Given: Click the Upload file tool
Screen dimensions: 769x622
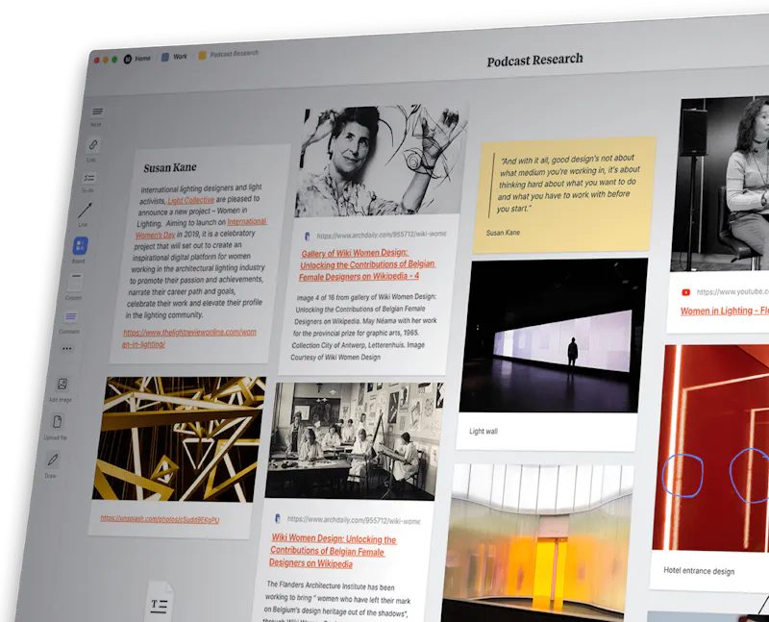Looking at the screenshot, I should pos(57,421).
